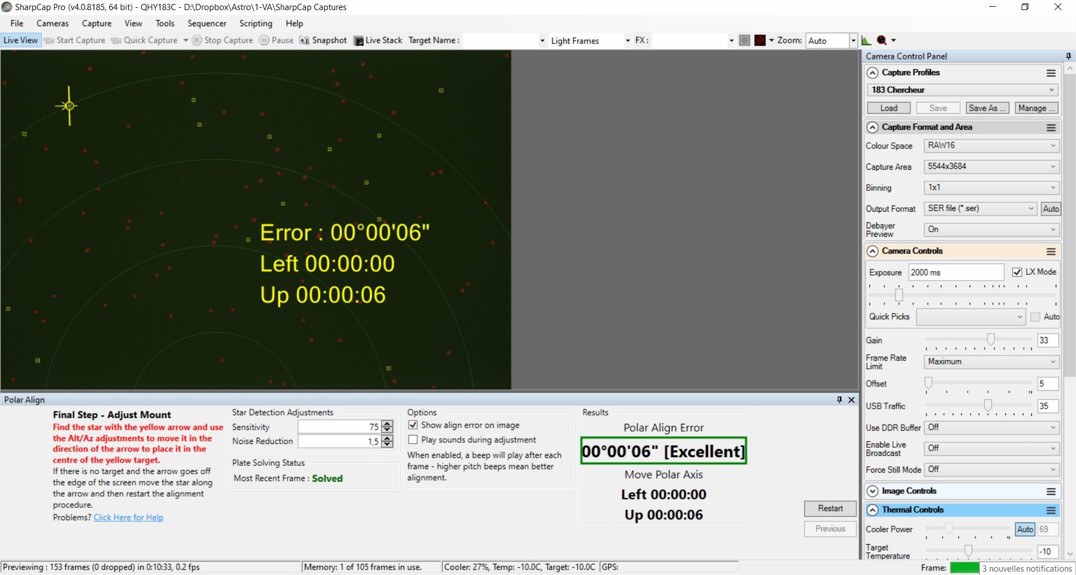The height and width of the screenshot is (575, 1076).
Task: Open Live Stack from the toolbar
Action: tap(378, 40)
